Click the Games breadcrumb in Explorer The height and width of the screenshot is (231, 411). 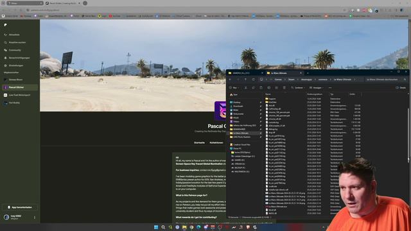point(278,80)
